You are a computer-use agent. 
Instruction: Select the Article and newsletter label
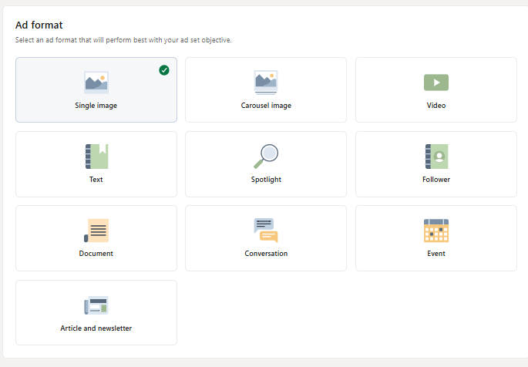click(96, 328)
